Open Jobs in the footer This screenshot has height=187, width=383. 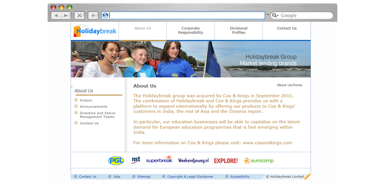[117, 177]
